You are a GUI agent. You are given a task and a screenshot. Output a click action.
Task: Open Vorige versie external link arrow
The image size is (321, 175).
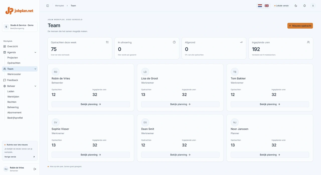click(34, 157)
